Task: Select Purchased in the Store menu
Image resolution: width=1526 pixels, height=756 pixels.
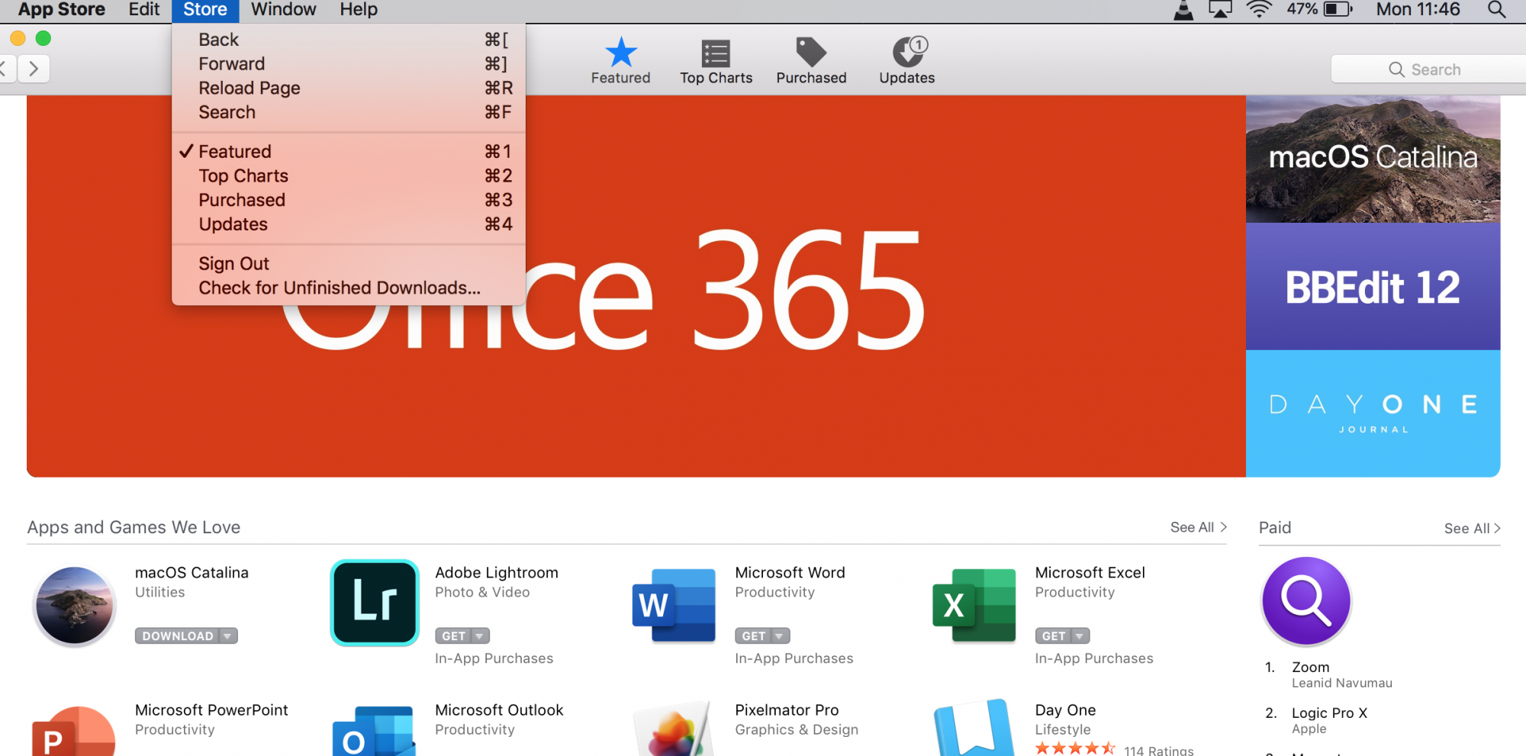Action: point(349,200)
